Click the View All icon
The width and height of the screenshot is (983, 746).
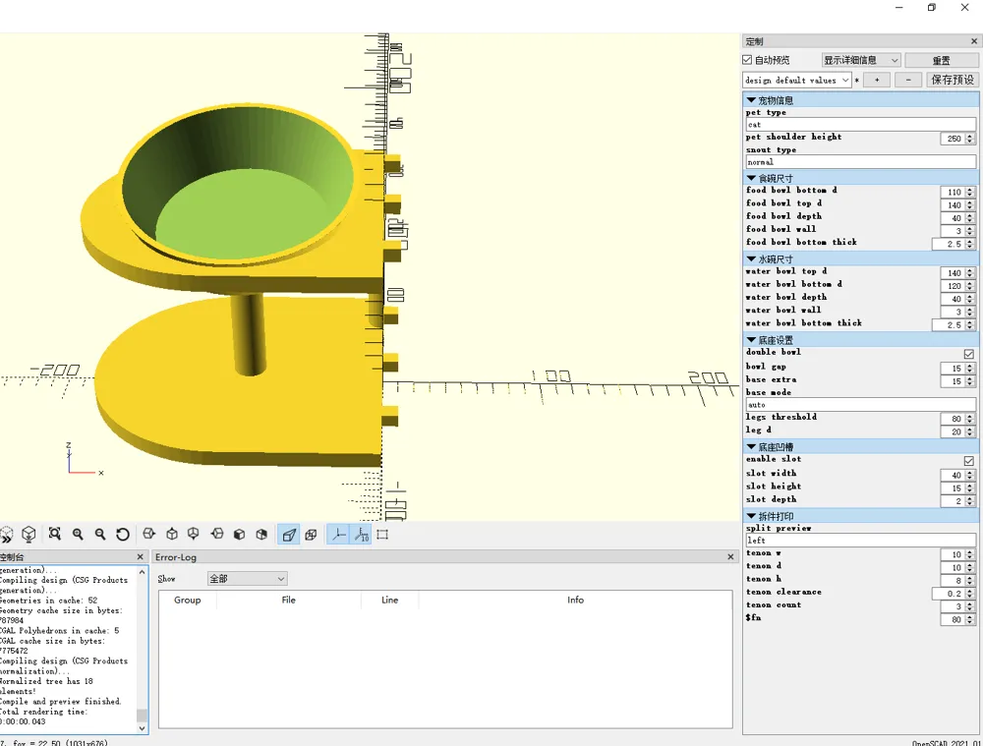click(54, 535)
